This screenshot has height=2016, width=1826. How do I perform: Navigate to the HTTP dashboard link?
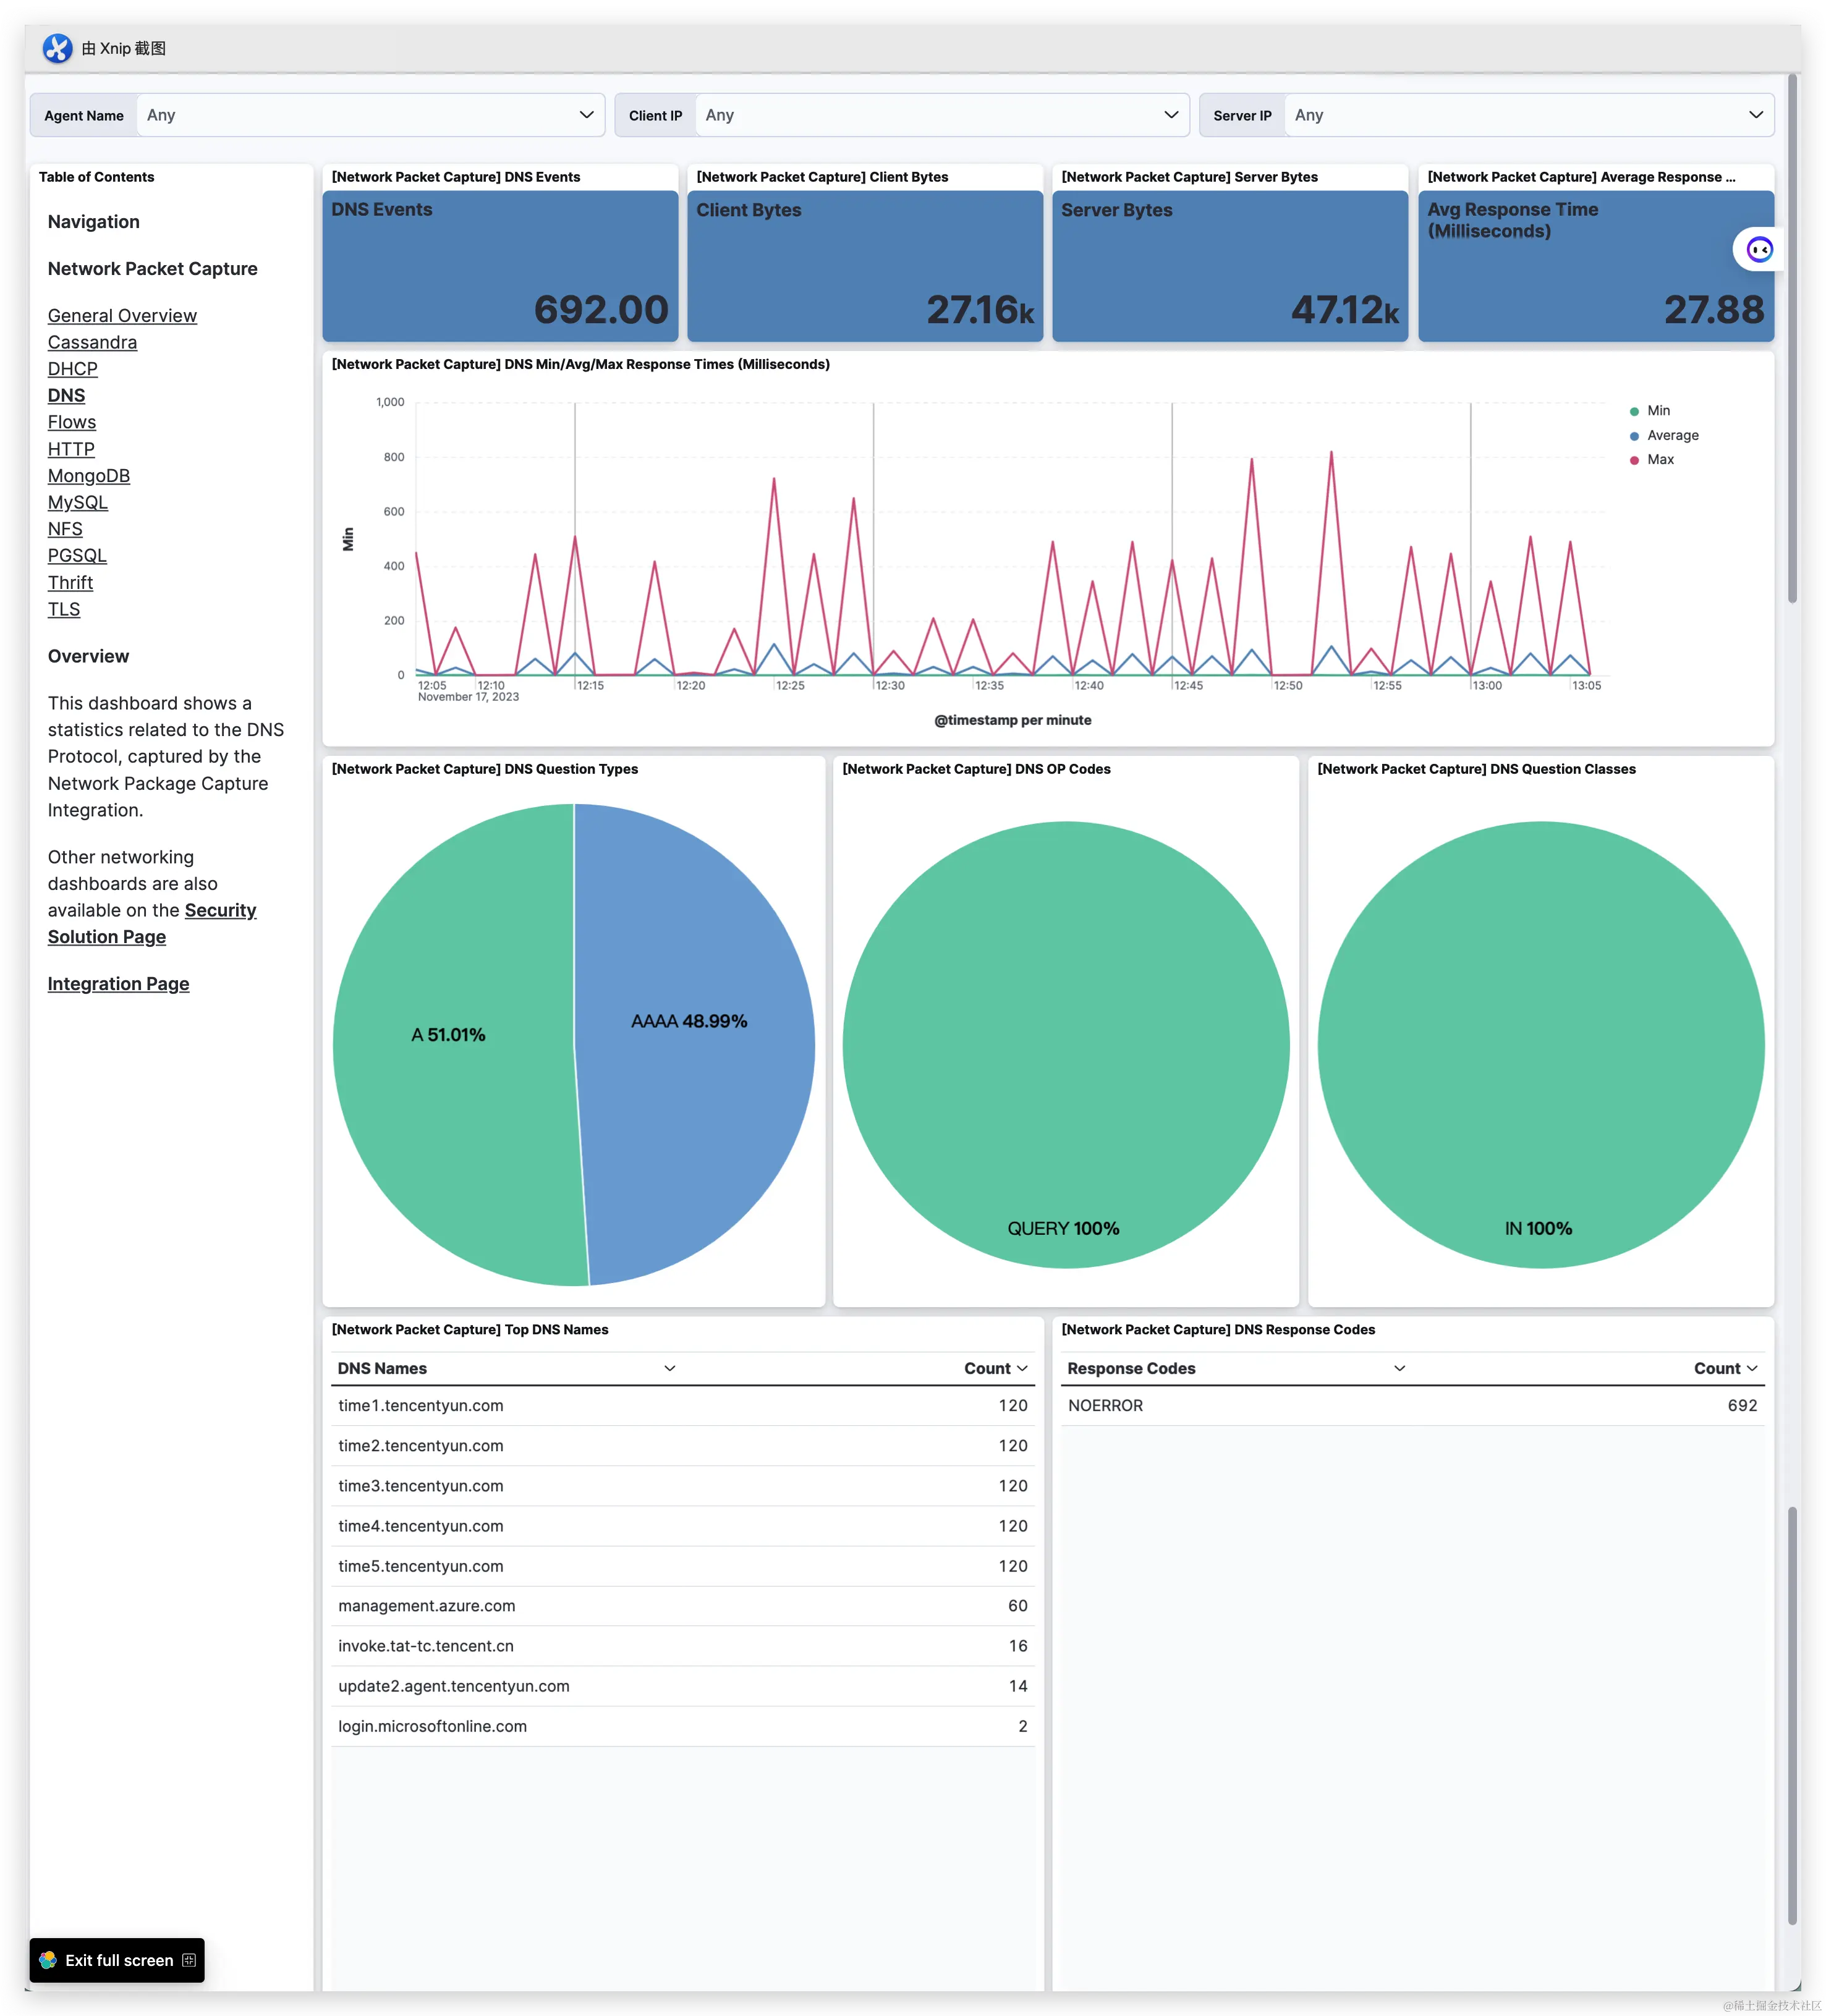coord(71,450)
